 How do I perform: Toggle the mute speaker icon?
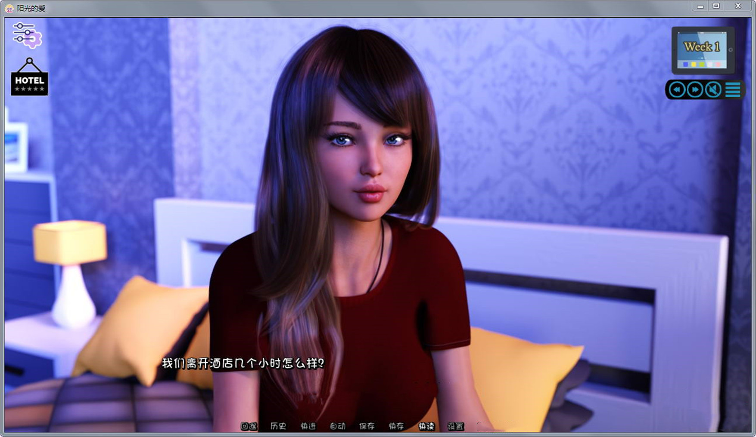tap(713, 89)
